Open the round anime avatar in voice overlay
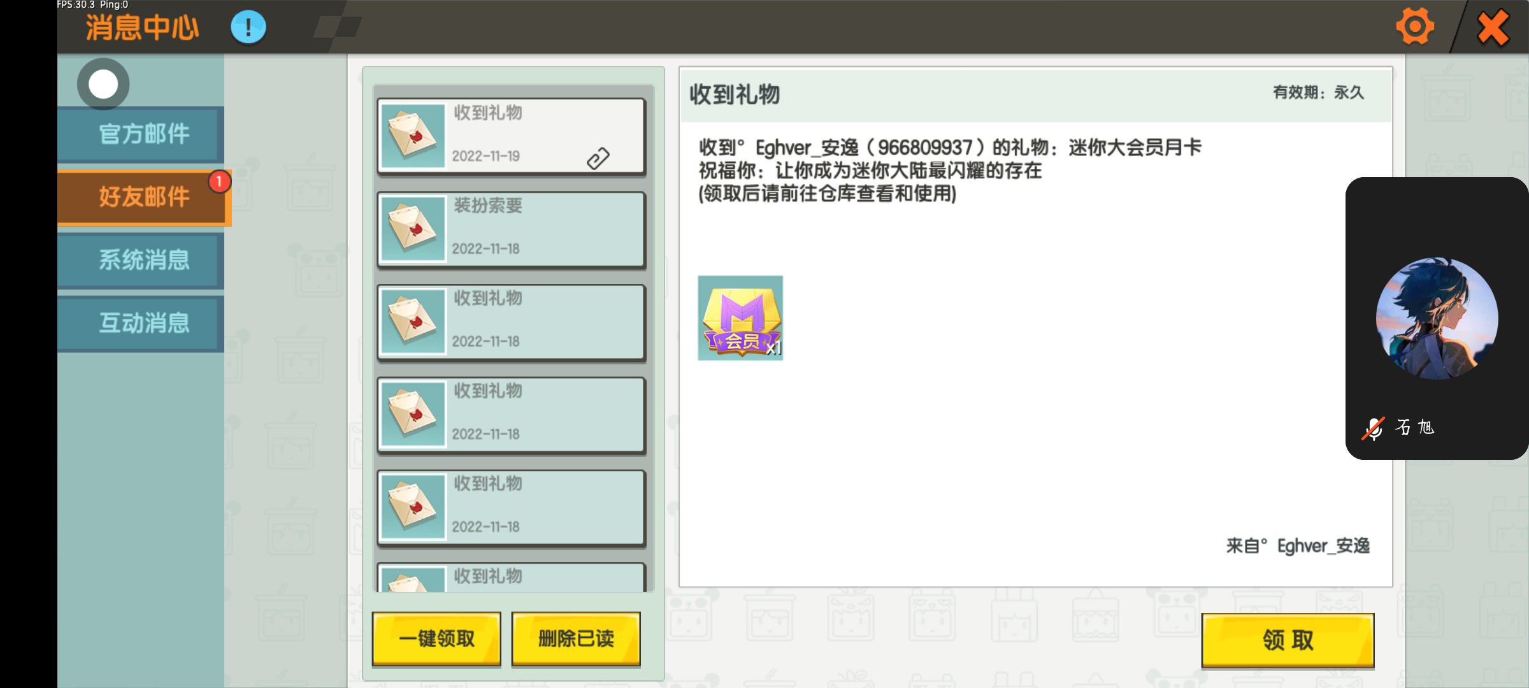Viewport: 1529px width, 688px height. pos(1437,319)
